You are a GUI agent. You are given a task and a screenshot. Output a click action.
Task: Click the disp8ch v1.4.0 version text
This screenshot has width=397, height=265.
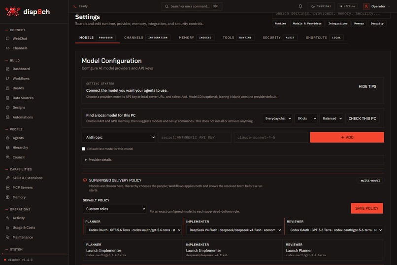20,260
